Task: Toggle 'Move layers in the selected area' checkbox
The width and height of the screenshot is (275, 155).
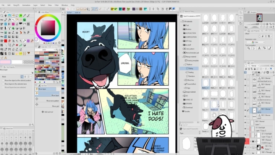Action: (3, 84)
